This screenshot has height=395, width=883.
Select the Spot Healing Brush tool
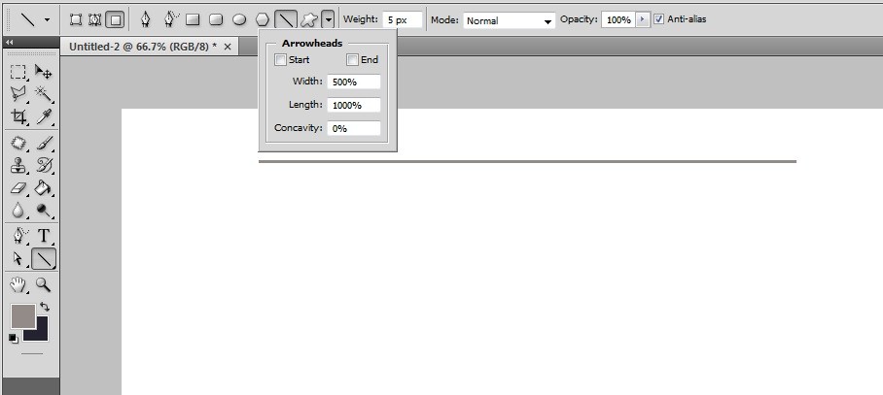point(18,144)
